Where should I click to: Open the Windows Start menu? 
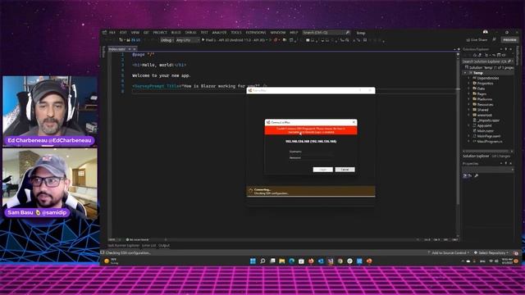coord(253,261)
